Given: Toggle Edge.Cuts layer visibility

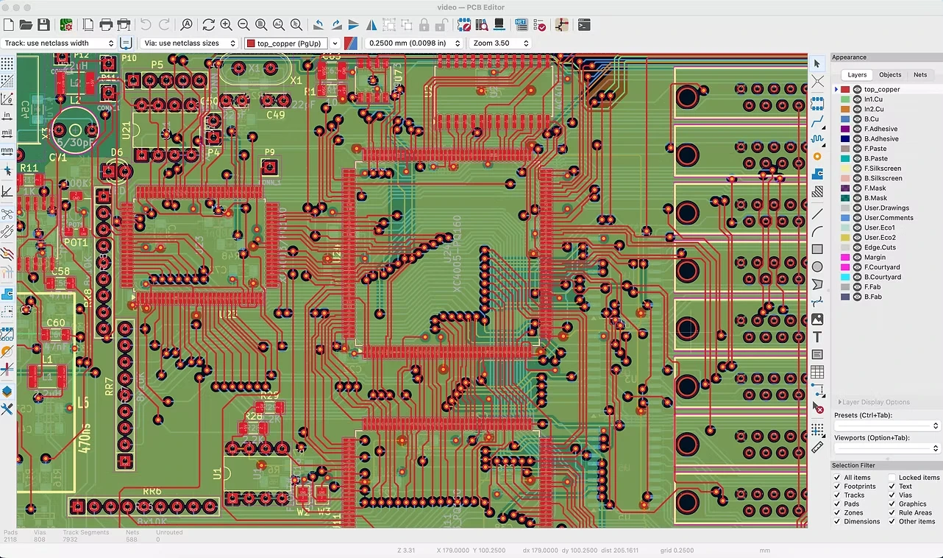Looking at the screenshot, I should 858,247.
